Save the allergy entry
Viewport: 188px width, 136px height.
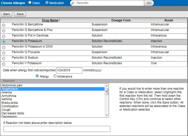click(20, 14)
